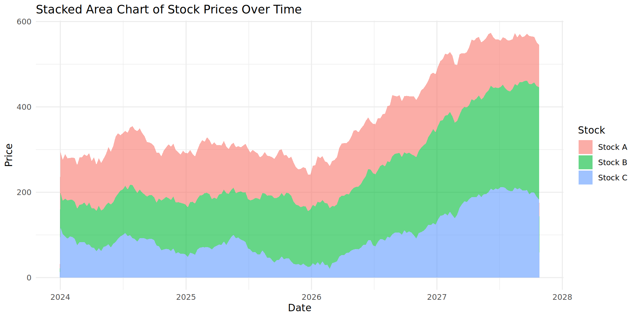The image size is (637, 318).
Task: Select the Stock C legend label
Action: 612,178
